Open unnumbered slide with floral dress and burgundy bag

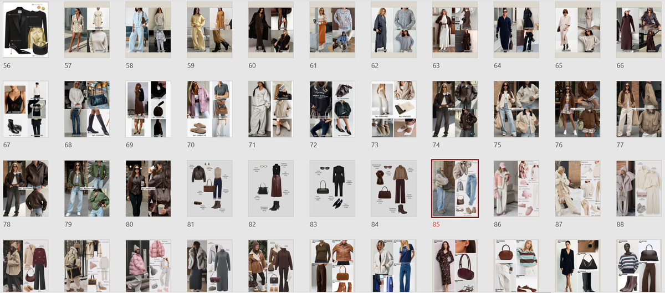(x=455, y=266)
